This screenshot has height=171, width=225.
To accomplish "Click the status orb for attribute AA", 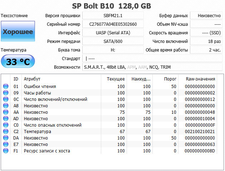I will click(6, 112).
